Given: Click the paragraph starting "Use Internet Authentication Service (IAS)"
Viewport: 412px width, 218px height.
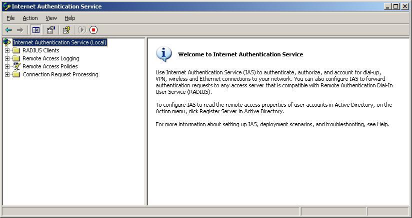Looking at the screenshot, I should (x=274, y=82).
